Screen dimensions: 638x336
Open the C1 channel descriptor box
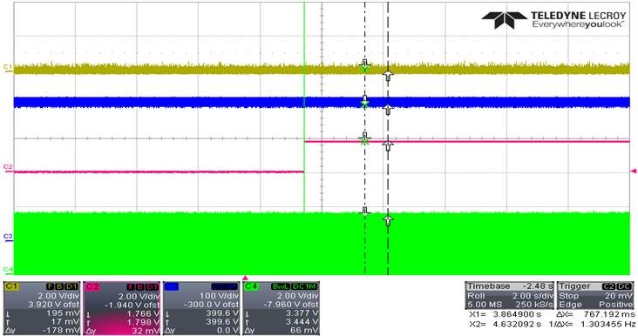42,308
